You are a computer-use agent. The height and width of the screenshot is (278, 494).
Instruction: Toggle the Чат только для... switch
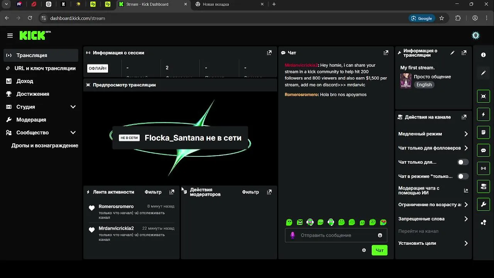coord(463,162)
